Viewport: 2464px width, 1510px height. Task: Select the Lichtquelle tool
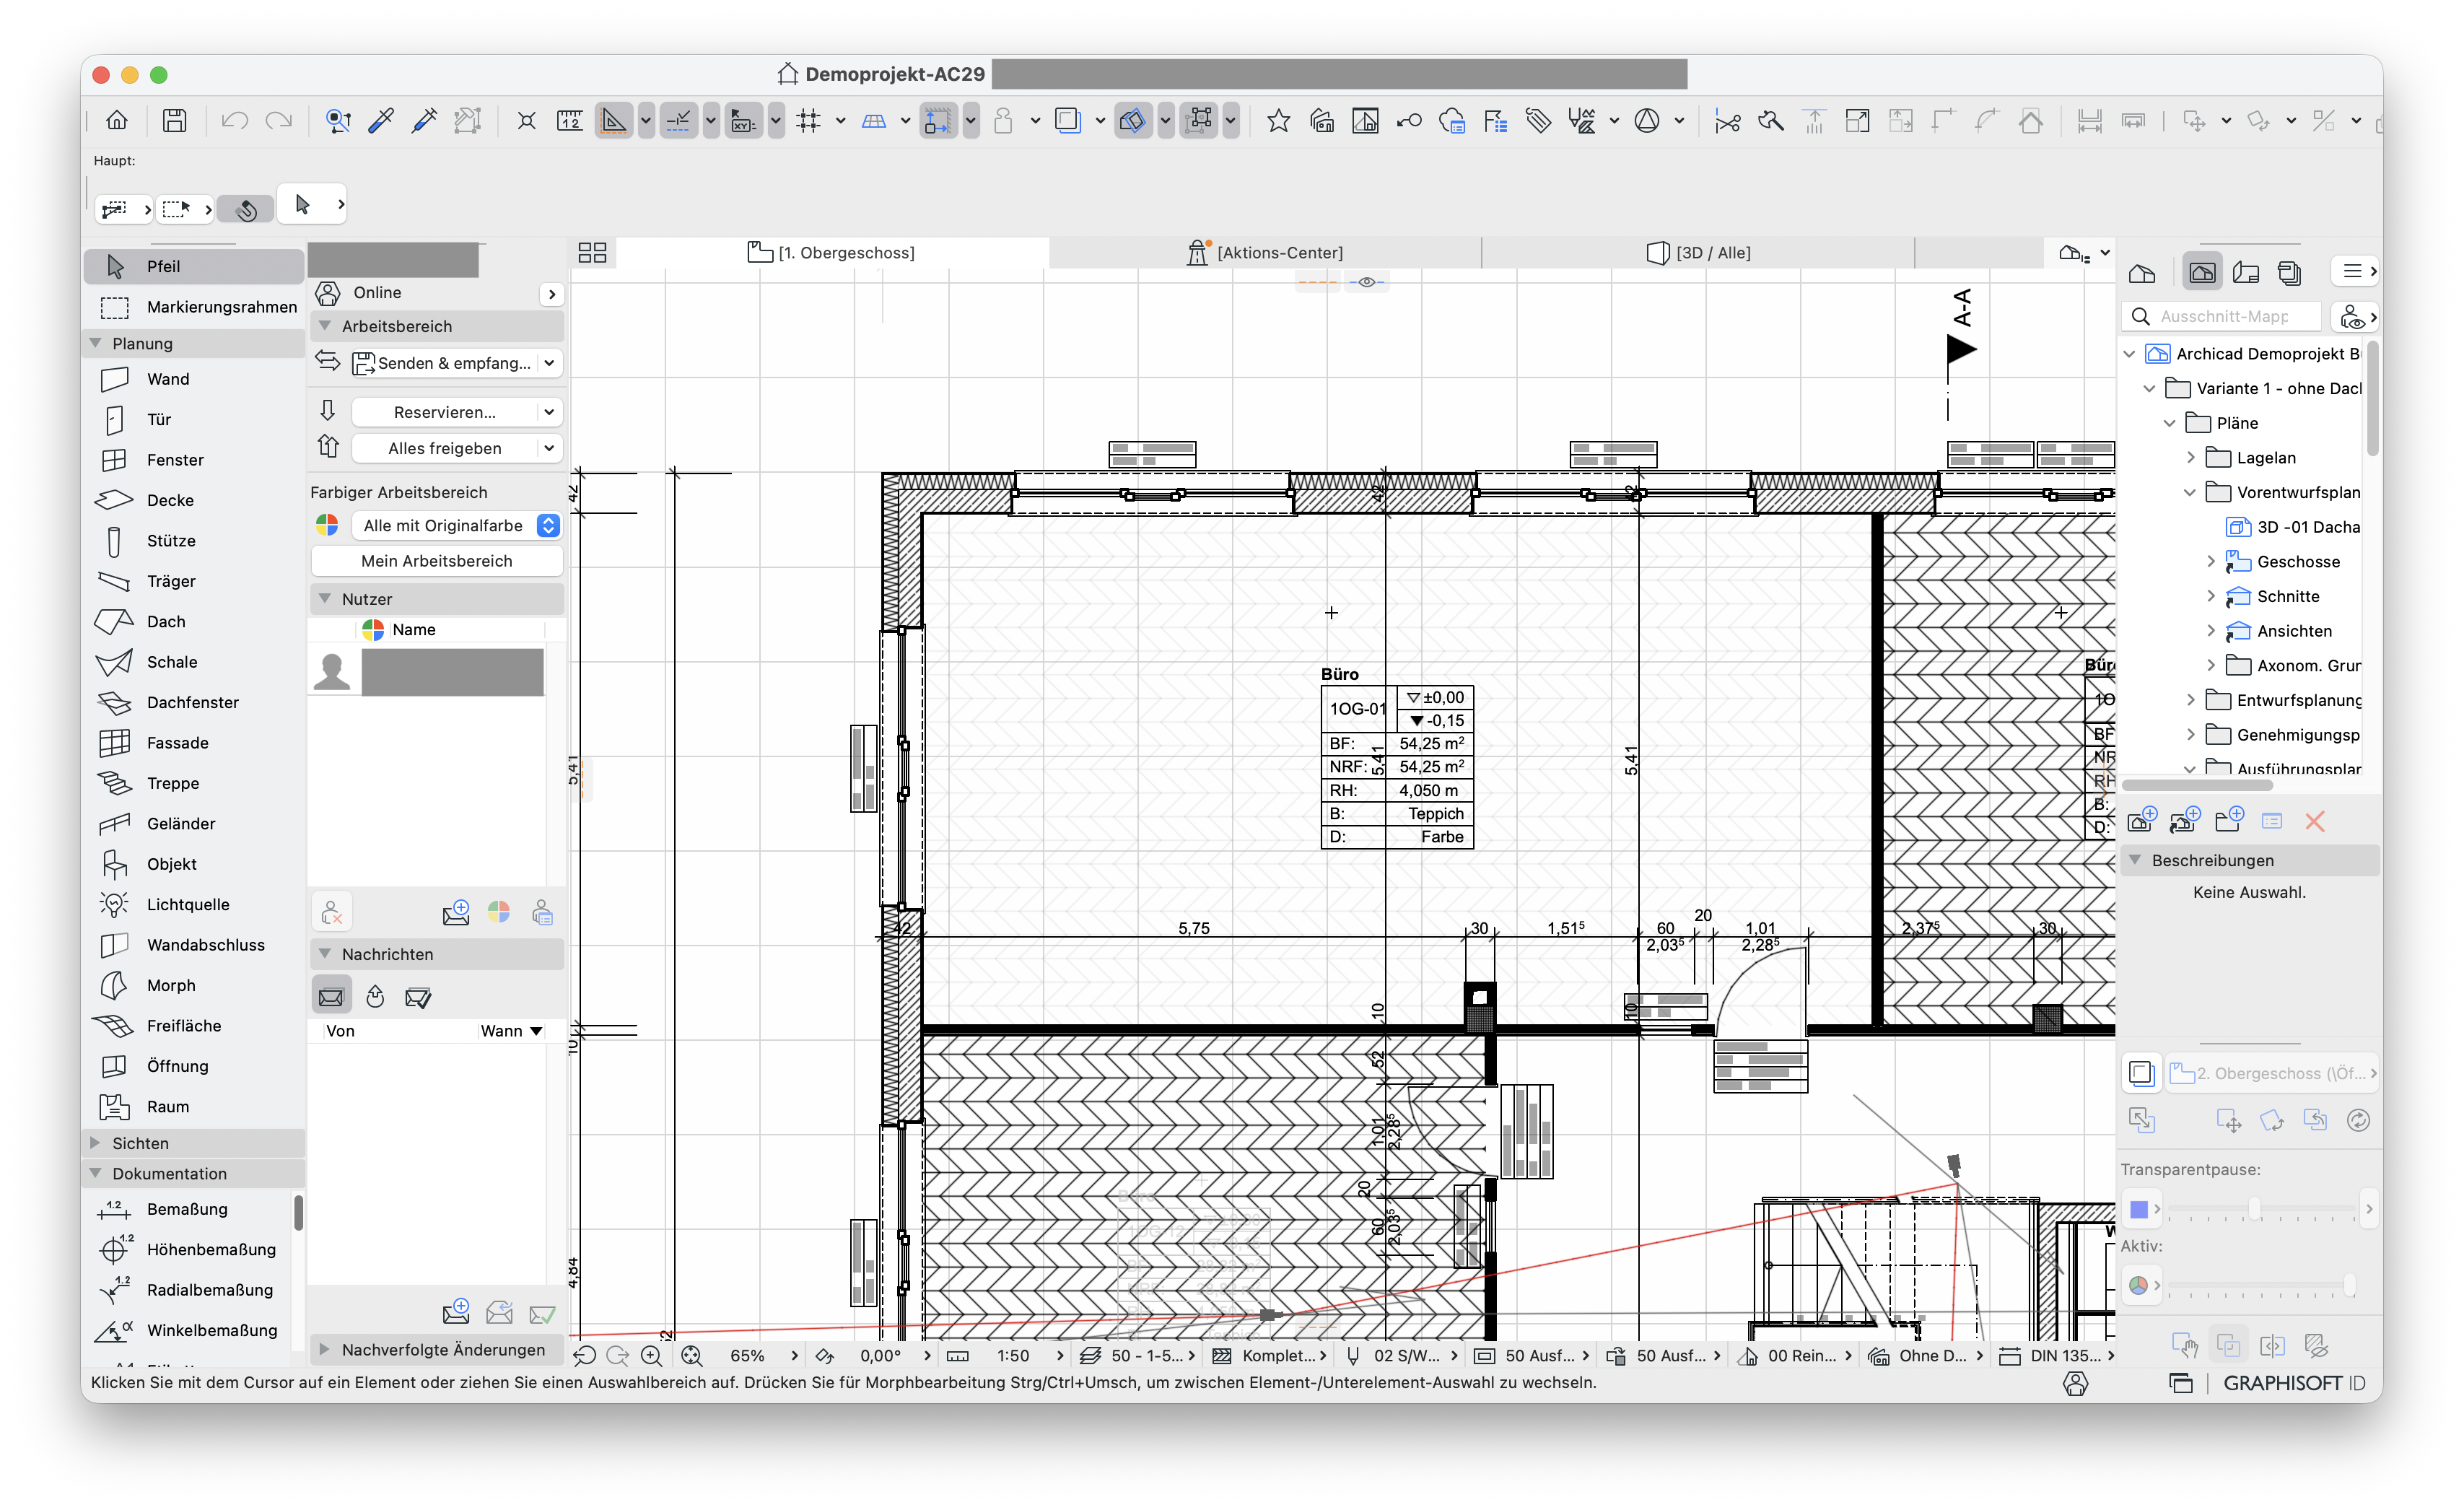[194, 904]
